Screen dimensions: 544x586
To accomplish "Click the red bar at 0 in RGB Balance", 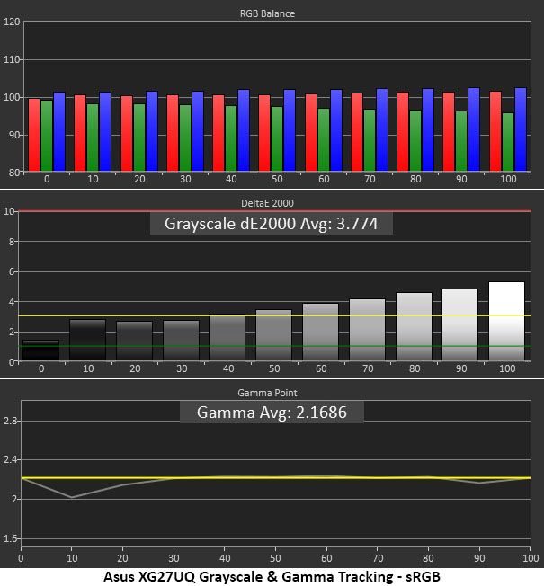I will tap(34, 135).
